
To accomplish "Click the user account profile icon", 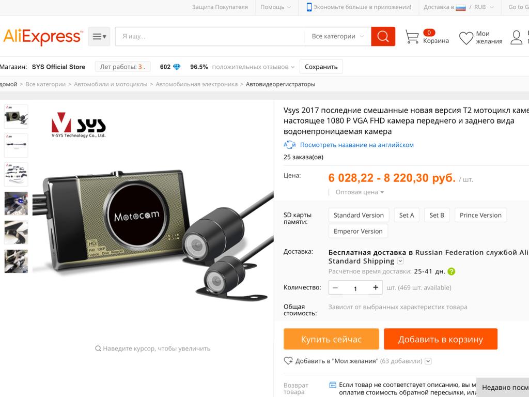I will (516, 37).
